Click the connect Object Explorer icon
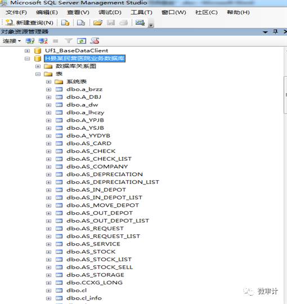Viewport: 287px width, 304px height. [x=30, y=41]
